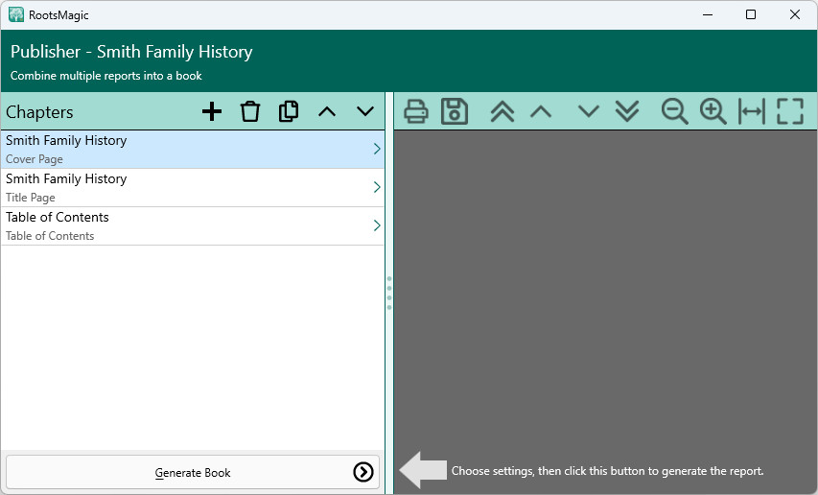Jump to first page of preview

[502, 111]
